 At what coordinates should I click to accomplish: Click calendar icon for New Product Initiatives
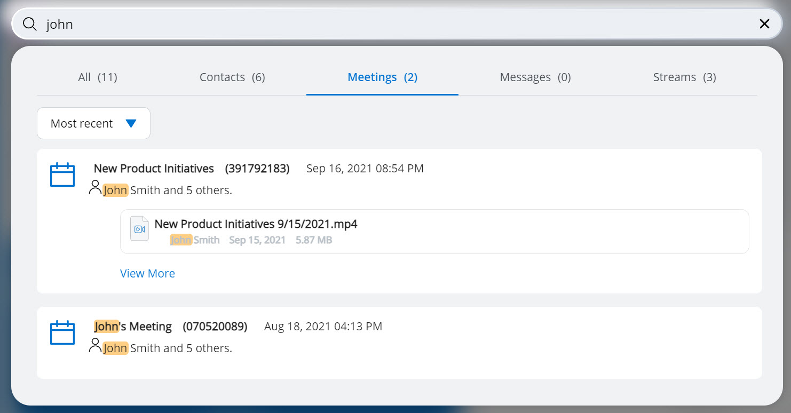pos(62,175)
